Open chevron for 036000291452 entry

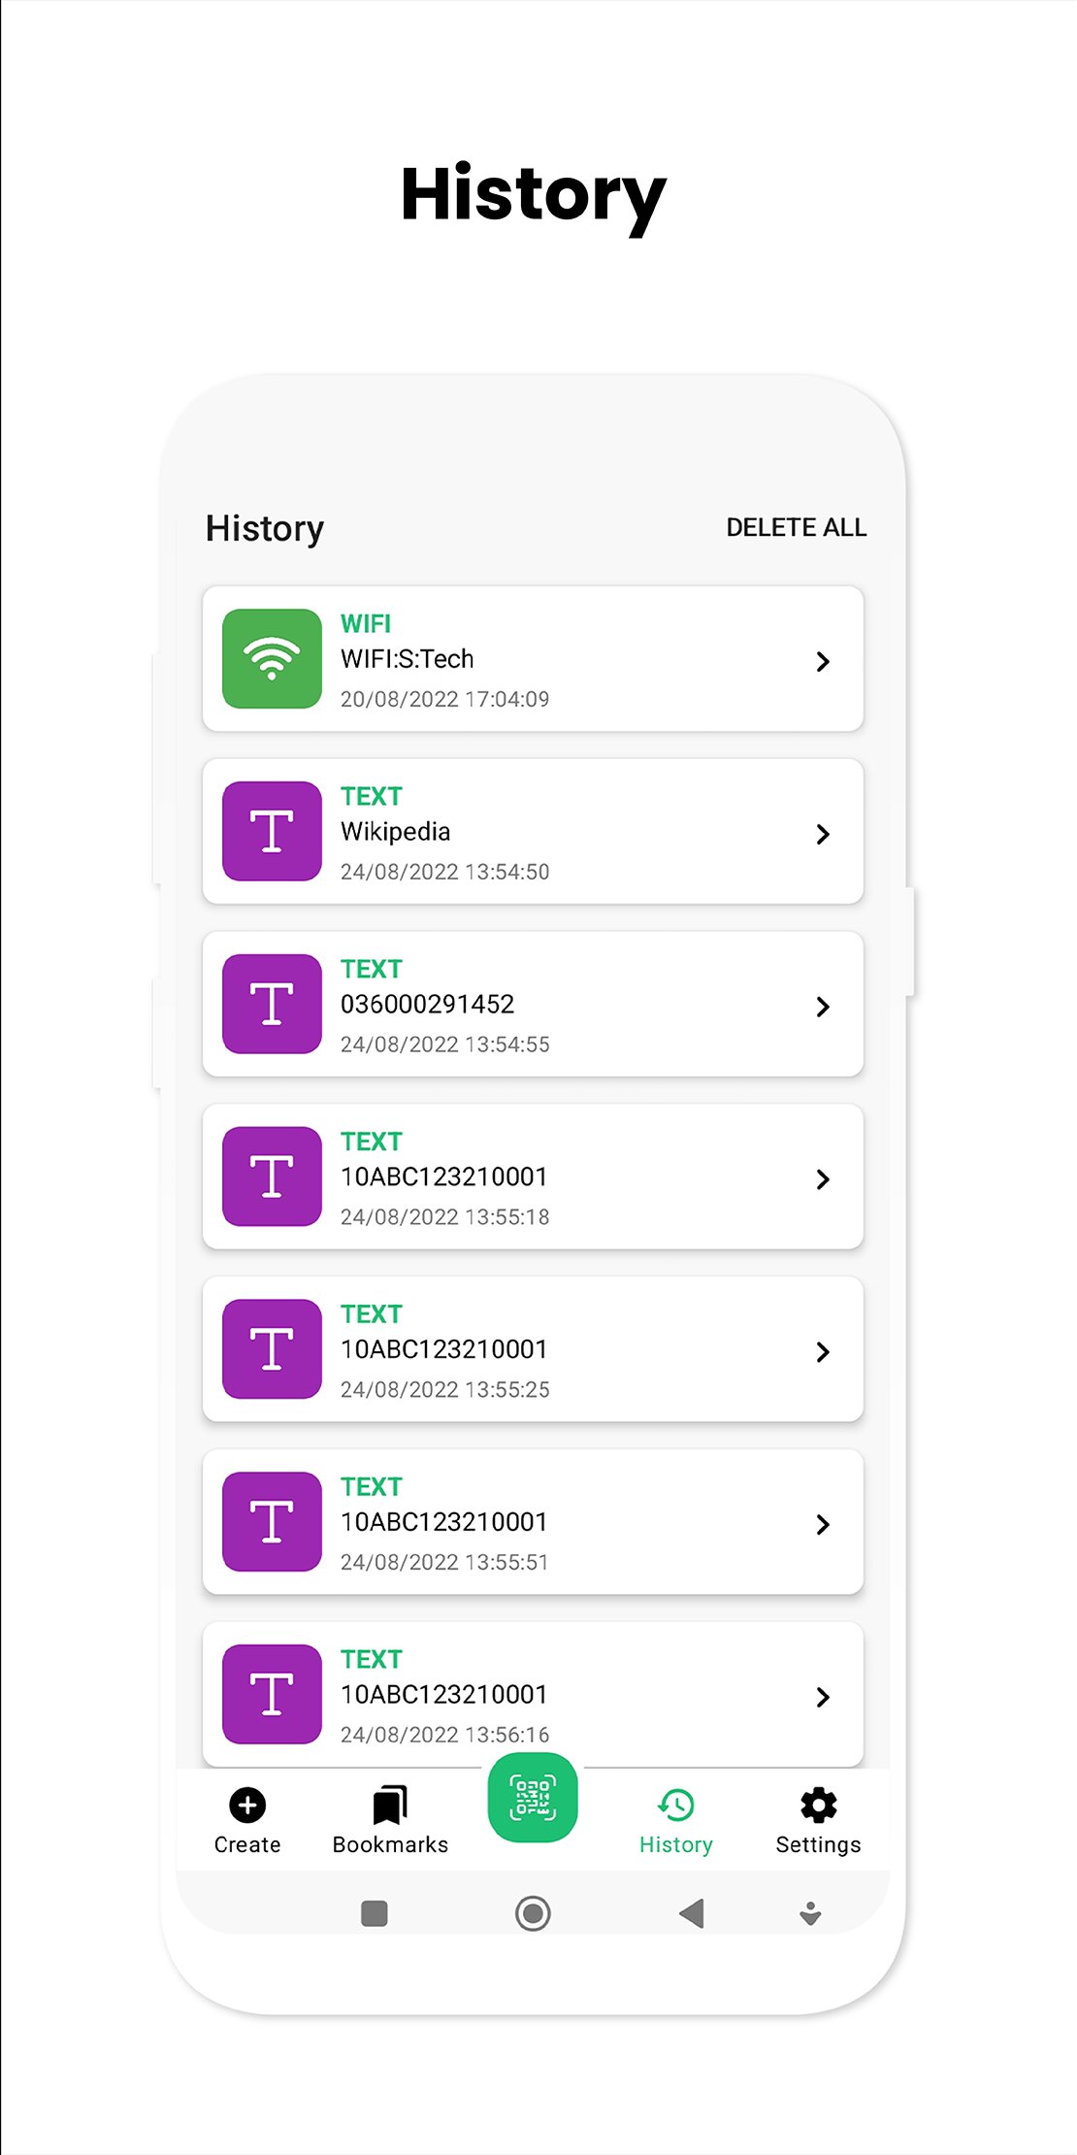click(823, 1007)
